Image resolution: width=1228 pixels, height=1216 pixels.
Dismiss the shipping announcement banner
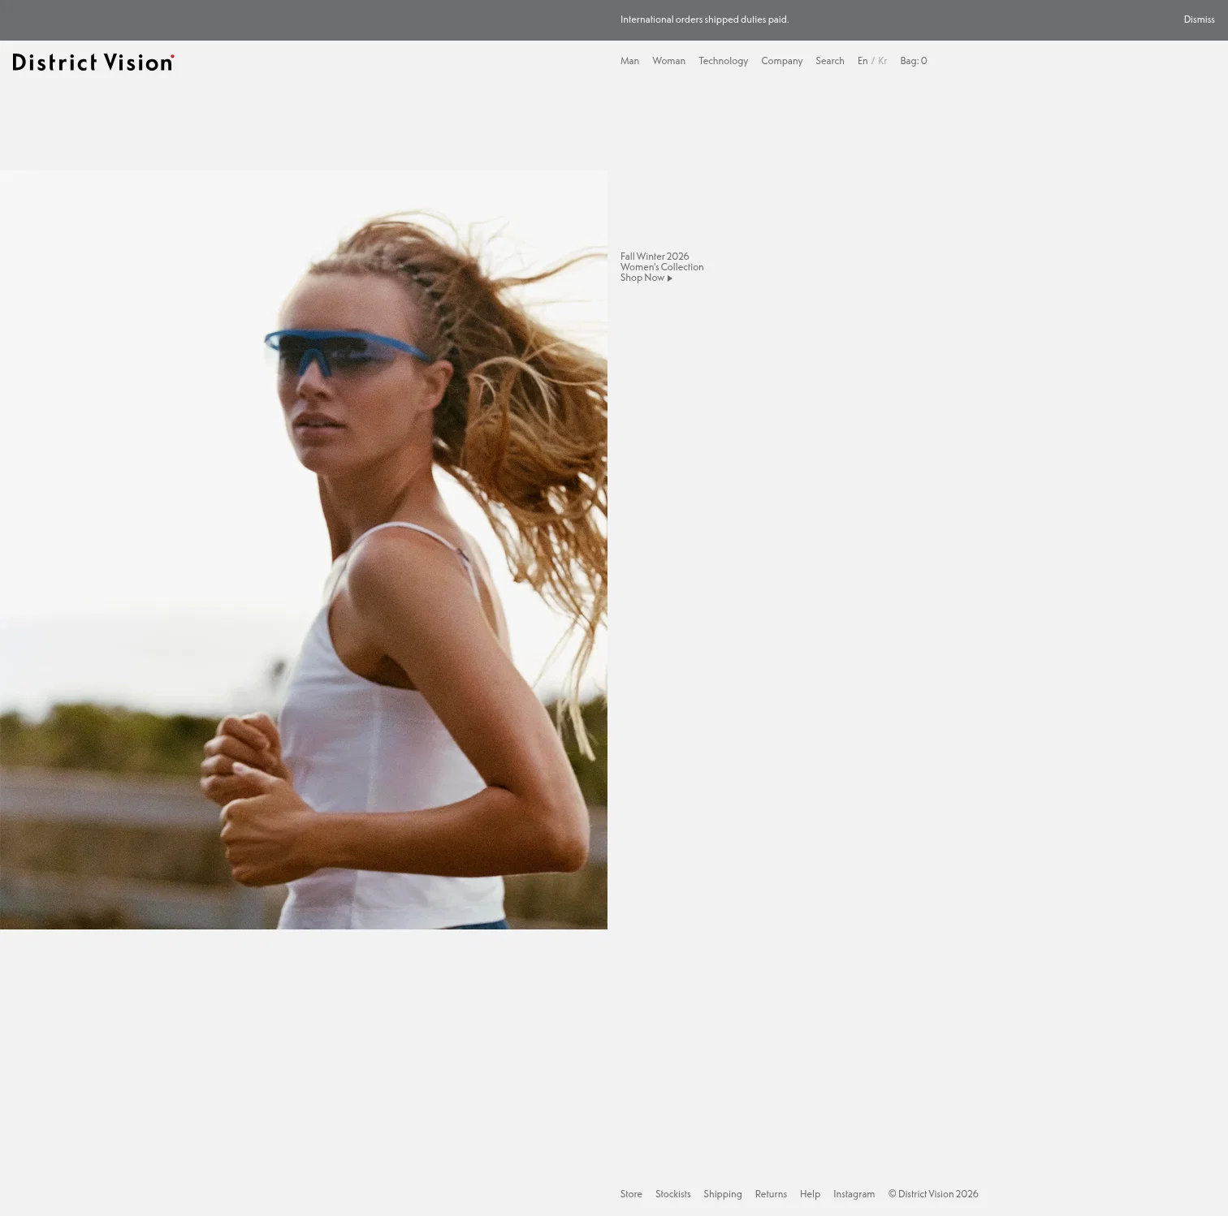[x=1199, y=19]
